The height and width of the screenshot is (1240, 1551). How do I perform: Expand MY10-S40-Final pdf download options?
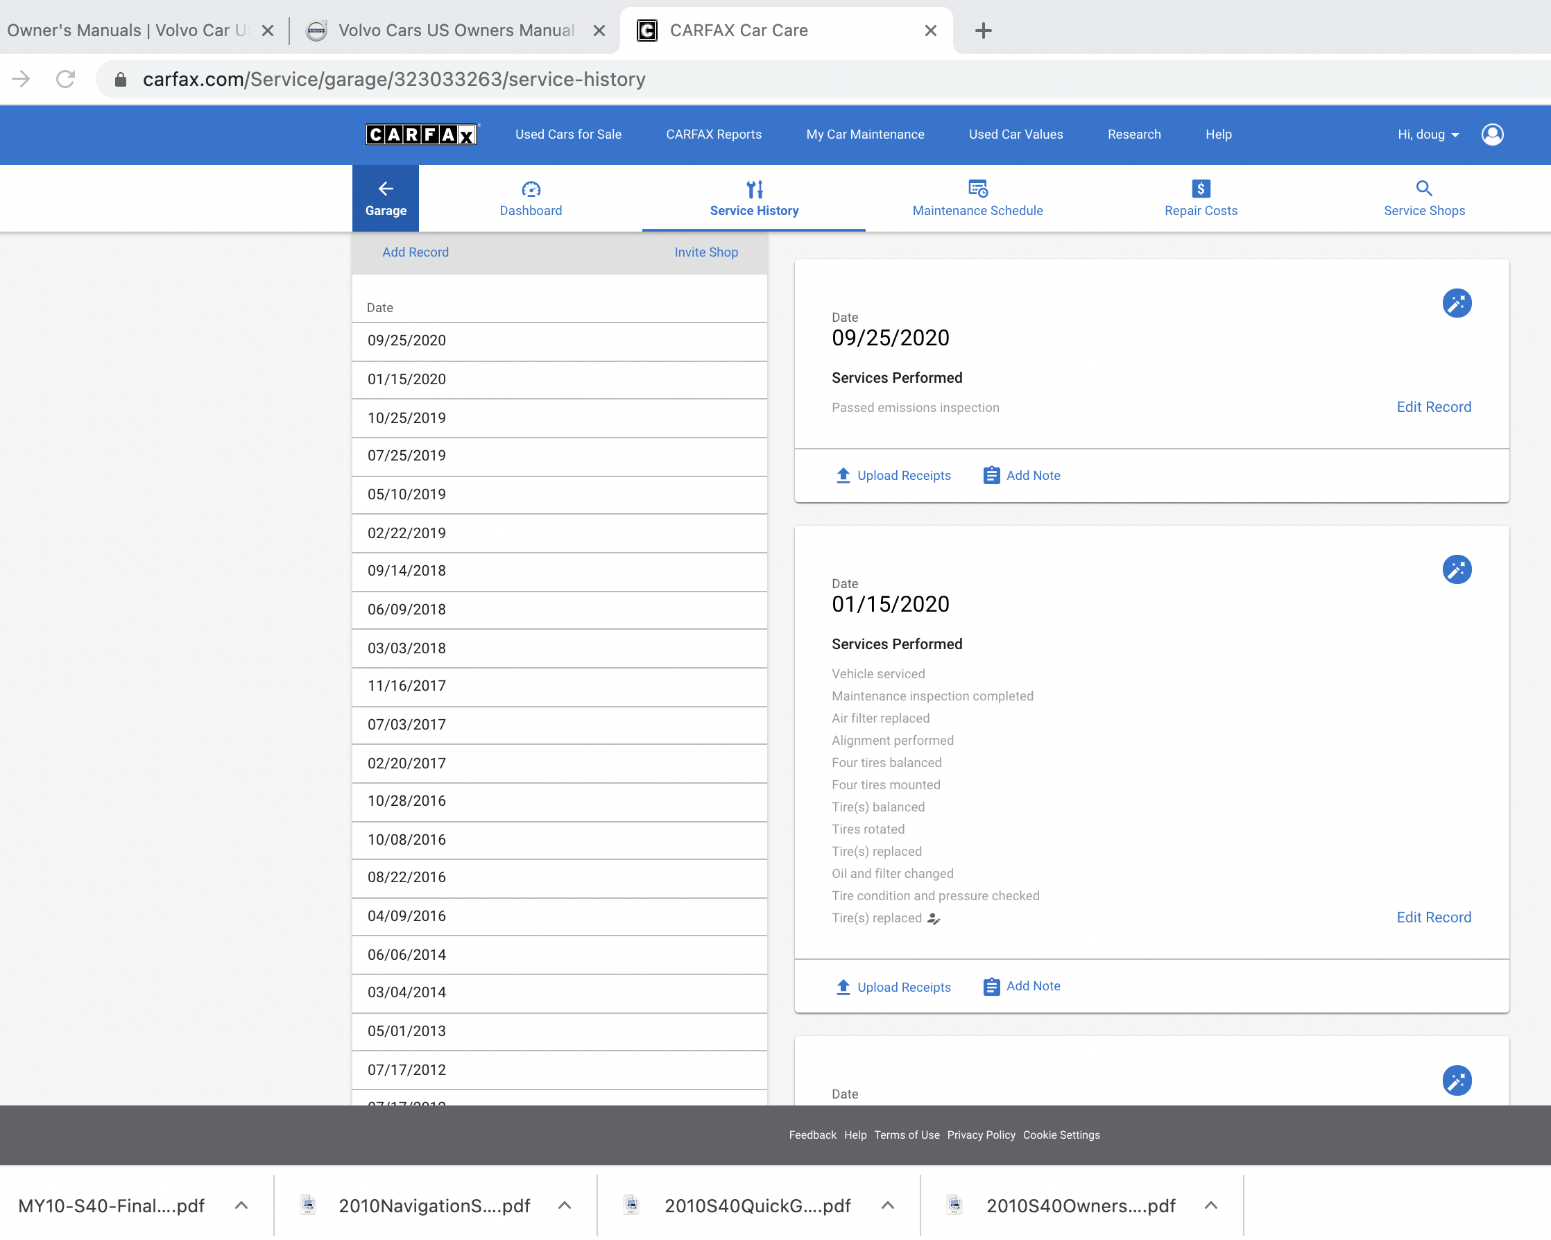pos(241,1205)
